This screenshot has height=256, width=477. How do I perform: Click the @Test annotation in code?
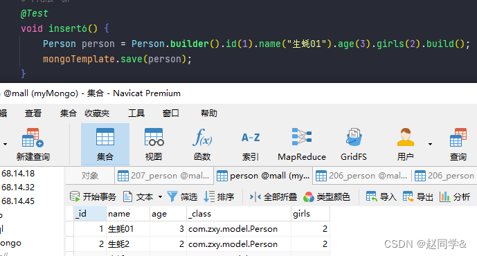pos(35,13)
